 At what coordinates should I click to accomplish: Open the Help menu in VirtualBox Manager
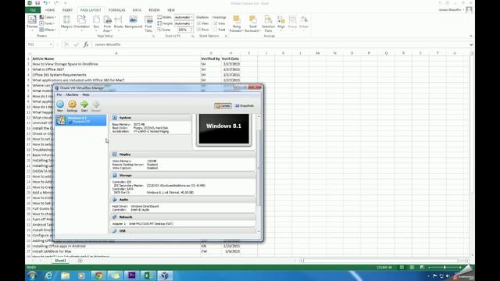click(86, 95)
